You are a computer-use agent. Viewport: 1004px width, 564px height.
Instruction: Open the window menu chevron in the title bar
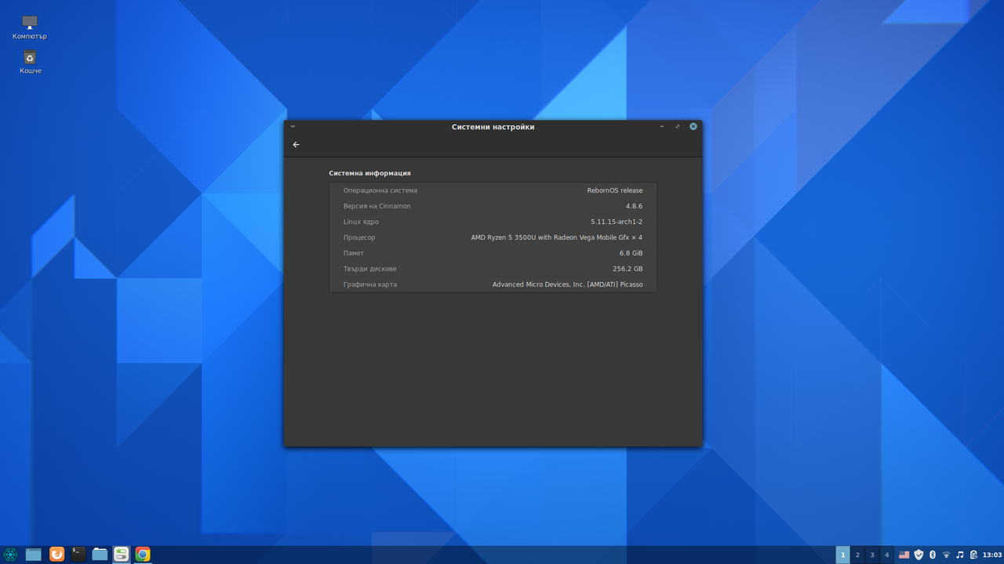[x=293, y=126]
